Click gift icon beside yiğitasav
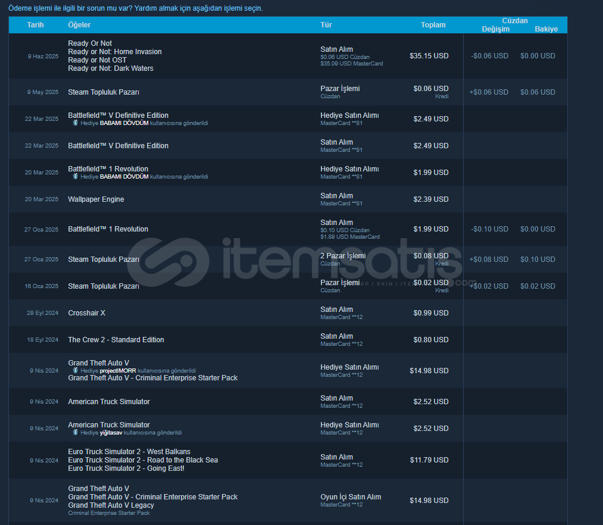Screen dimensions: 603x525 (76, 432)
